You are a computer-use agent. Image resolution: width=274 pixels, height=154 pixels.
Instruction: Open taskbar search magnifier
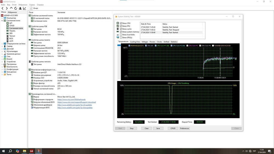[x=10, y=151]
